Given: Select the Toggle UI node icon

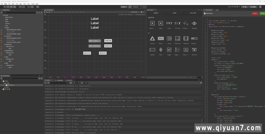Looking at the screenshot, I should [x=169, y=50].
